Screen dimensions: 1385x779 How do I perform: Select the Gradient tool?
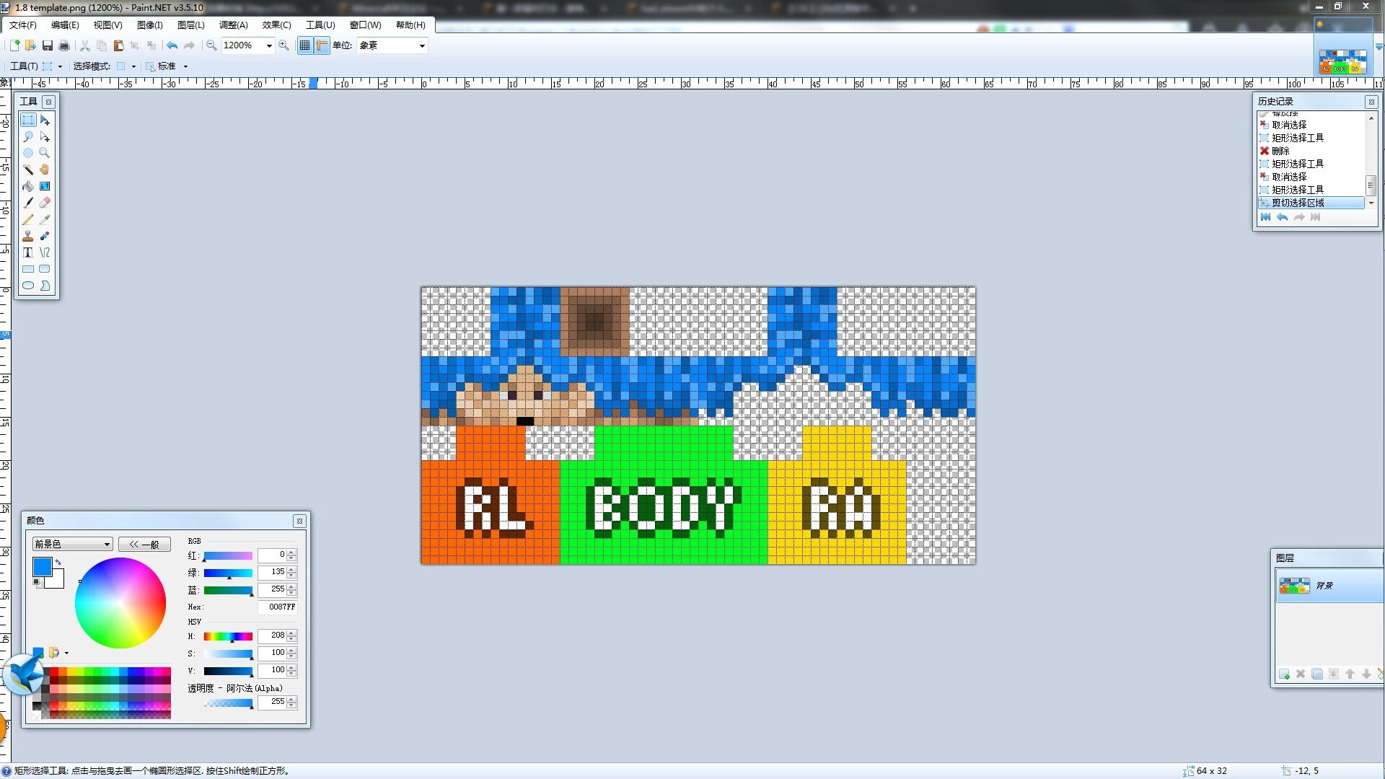[45, 186]
